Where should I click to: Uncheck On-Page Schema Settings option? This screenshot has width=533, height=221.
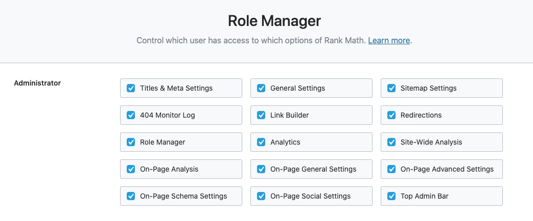pos(131,196)
